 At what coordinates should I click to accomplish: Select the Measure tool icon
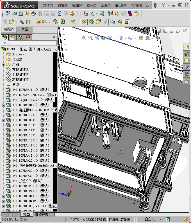click(x=14, y=13)
